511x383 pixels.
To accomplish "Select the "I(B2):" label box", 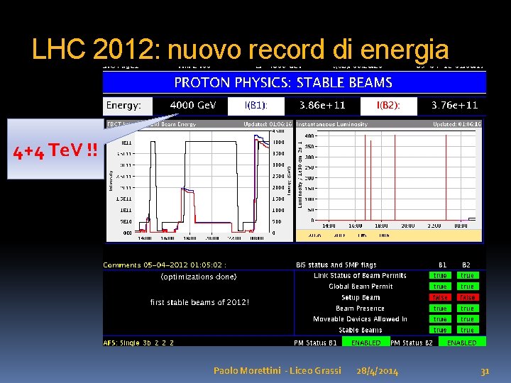I will [x=388, y=106].
